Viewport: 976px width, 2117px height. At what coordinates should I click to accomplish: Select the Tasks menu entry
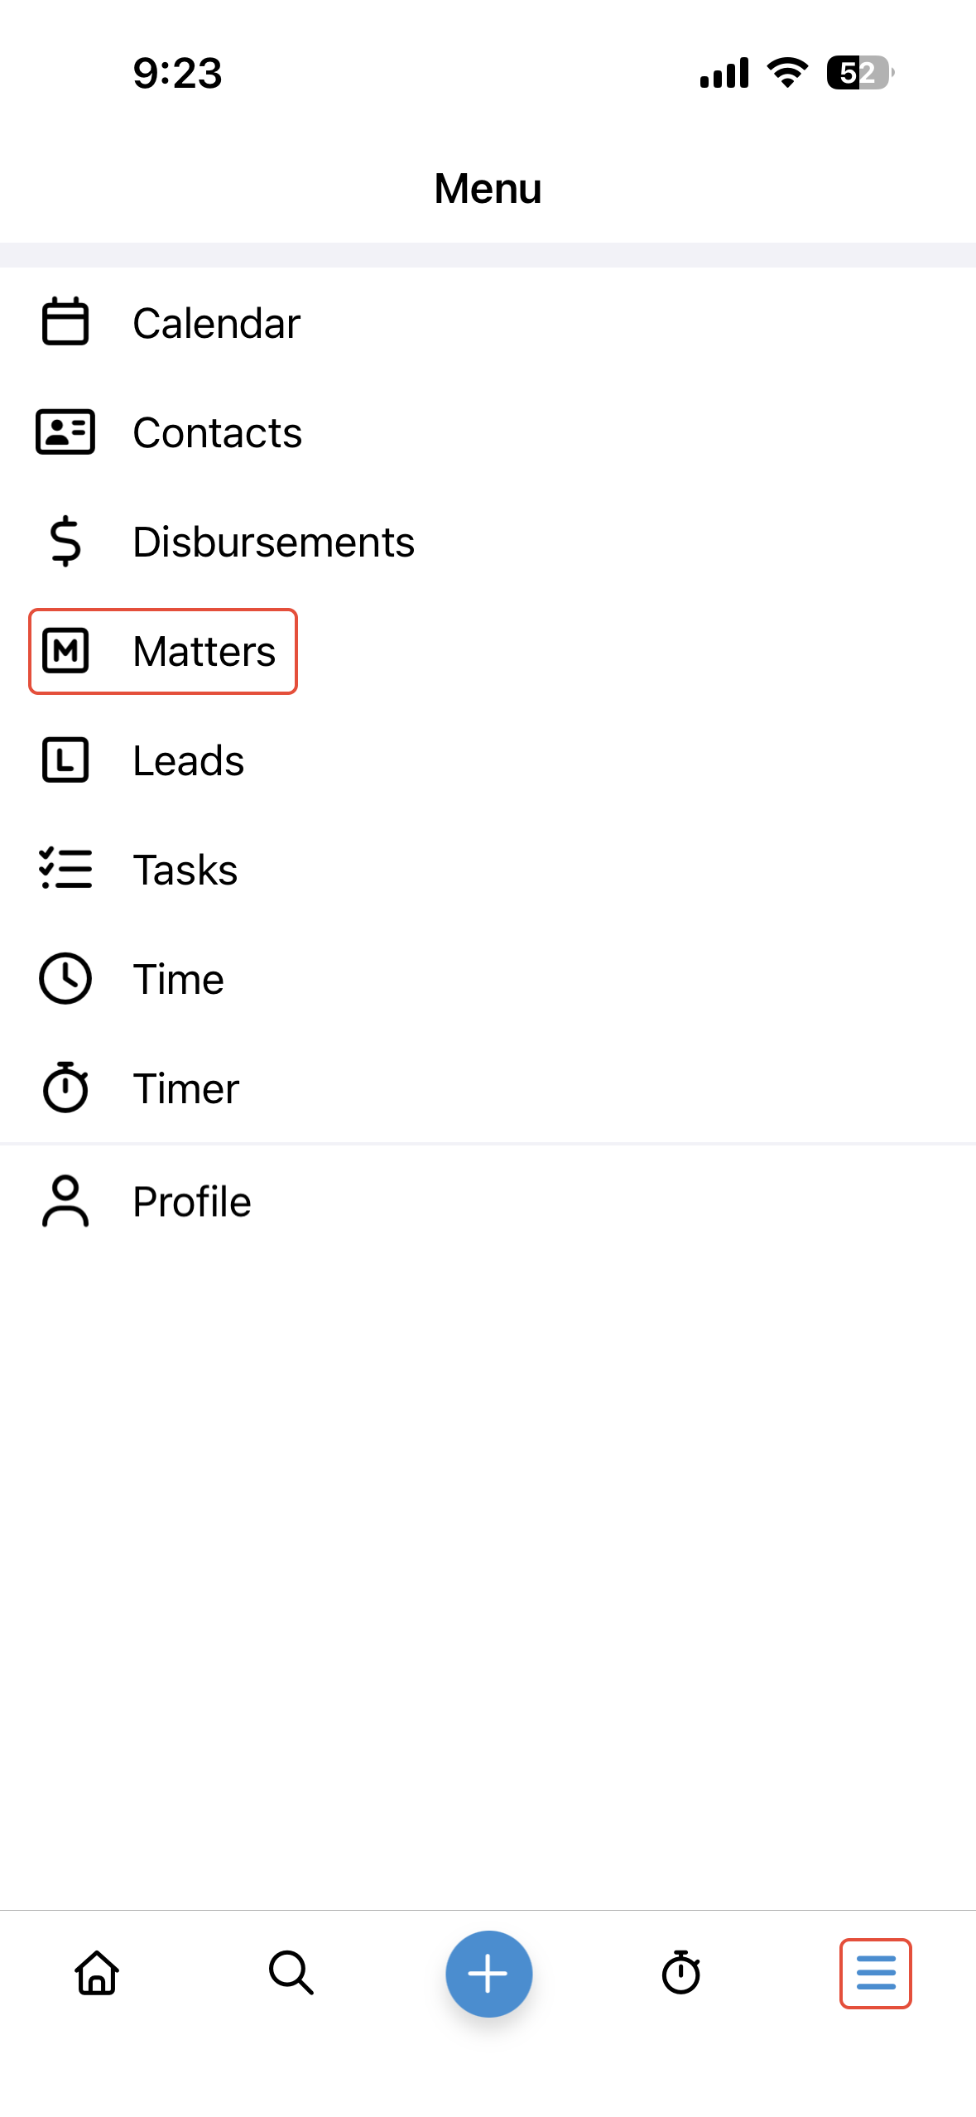[185, 870]
